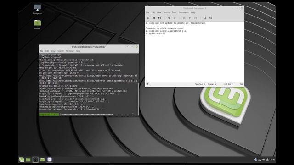Open the Computer desktop icon

click(38, 9)
